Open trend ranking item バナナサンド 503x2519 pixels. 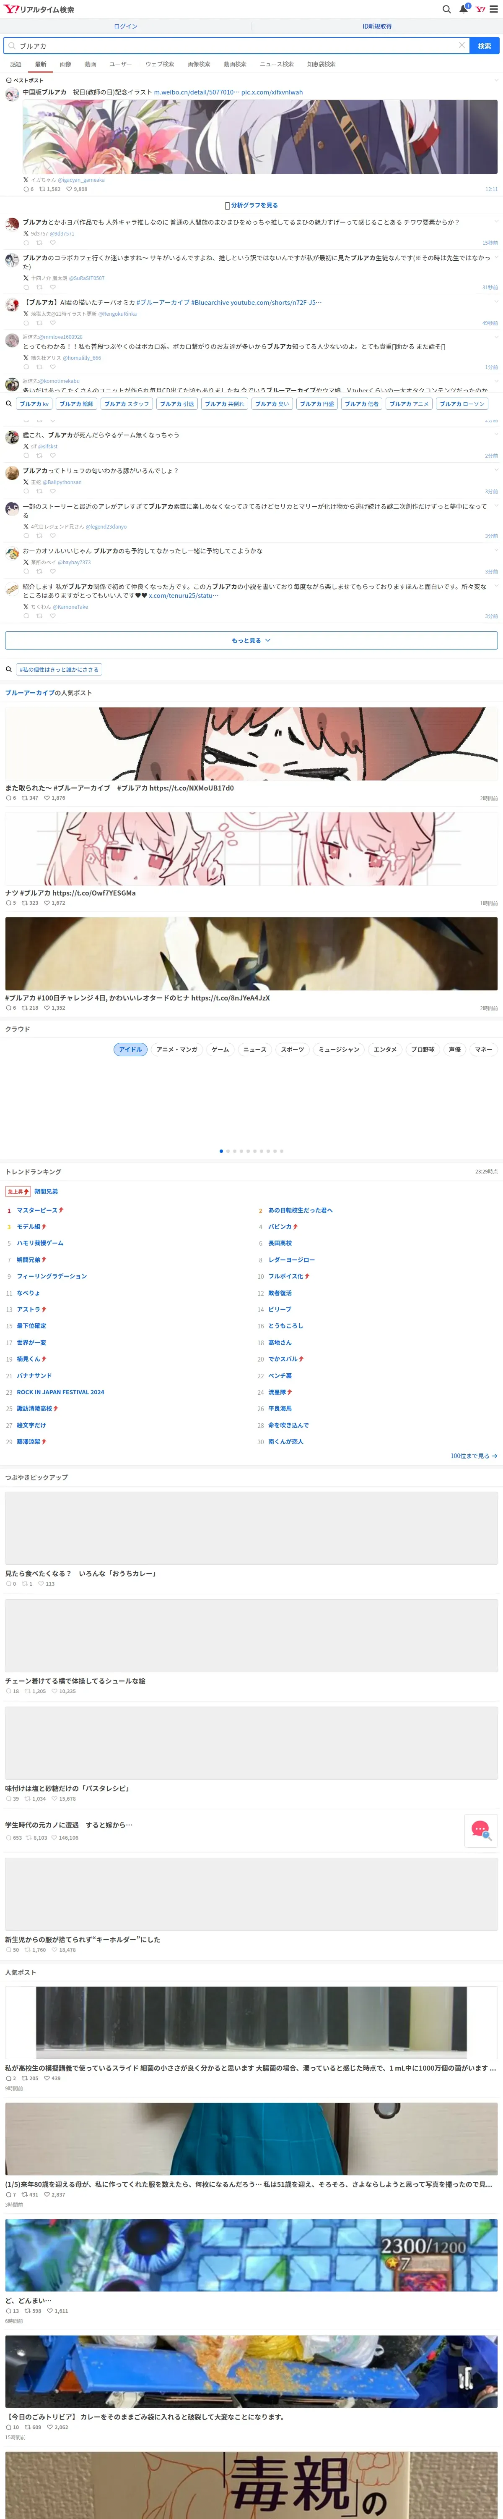pos(34,1375)
